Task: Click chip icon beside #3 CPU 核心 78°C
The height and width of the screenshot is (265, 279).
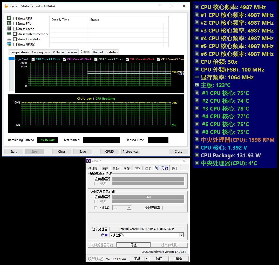Action: (197, 108)
